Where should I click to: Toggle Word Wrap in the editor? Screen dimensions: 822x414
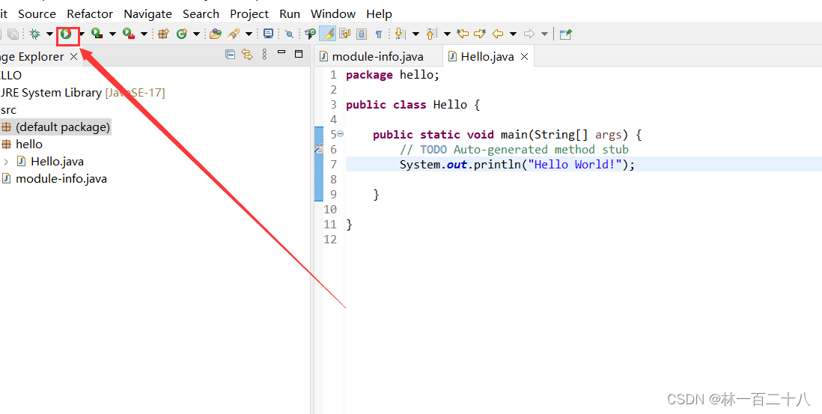pyautogui.click(x=344, y=34)
